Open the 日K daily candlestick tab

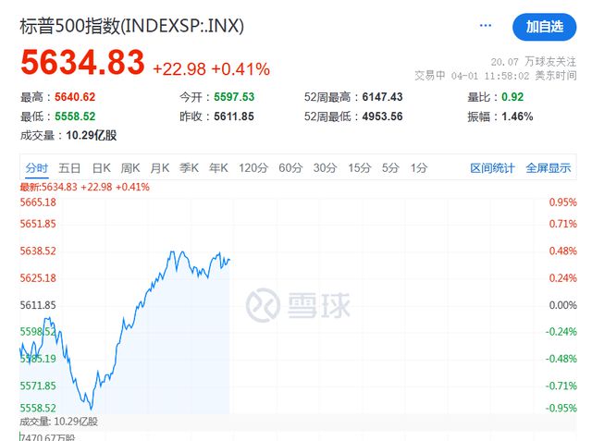[101, 168]
